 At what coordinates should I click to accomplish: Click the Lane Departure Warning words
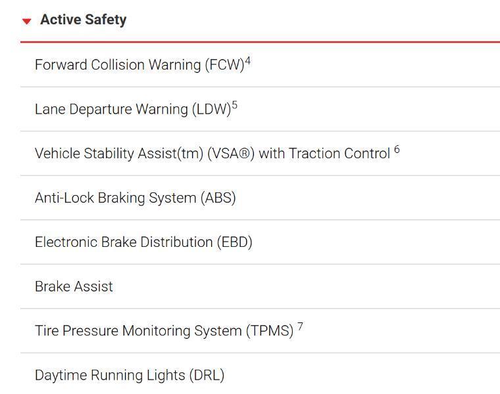click(x=111, y=110)
